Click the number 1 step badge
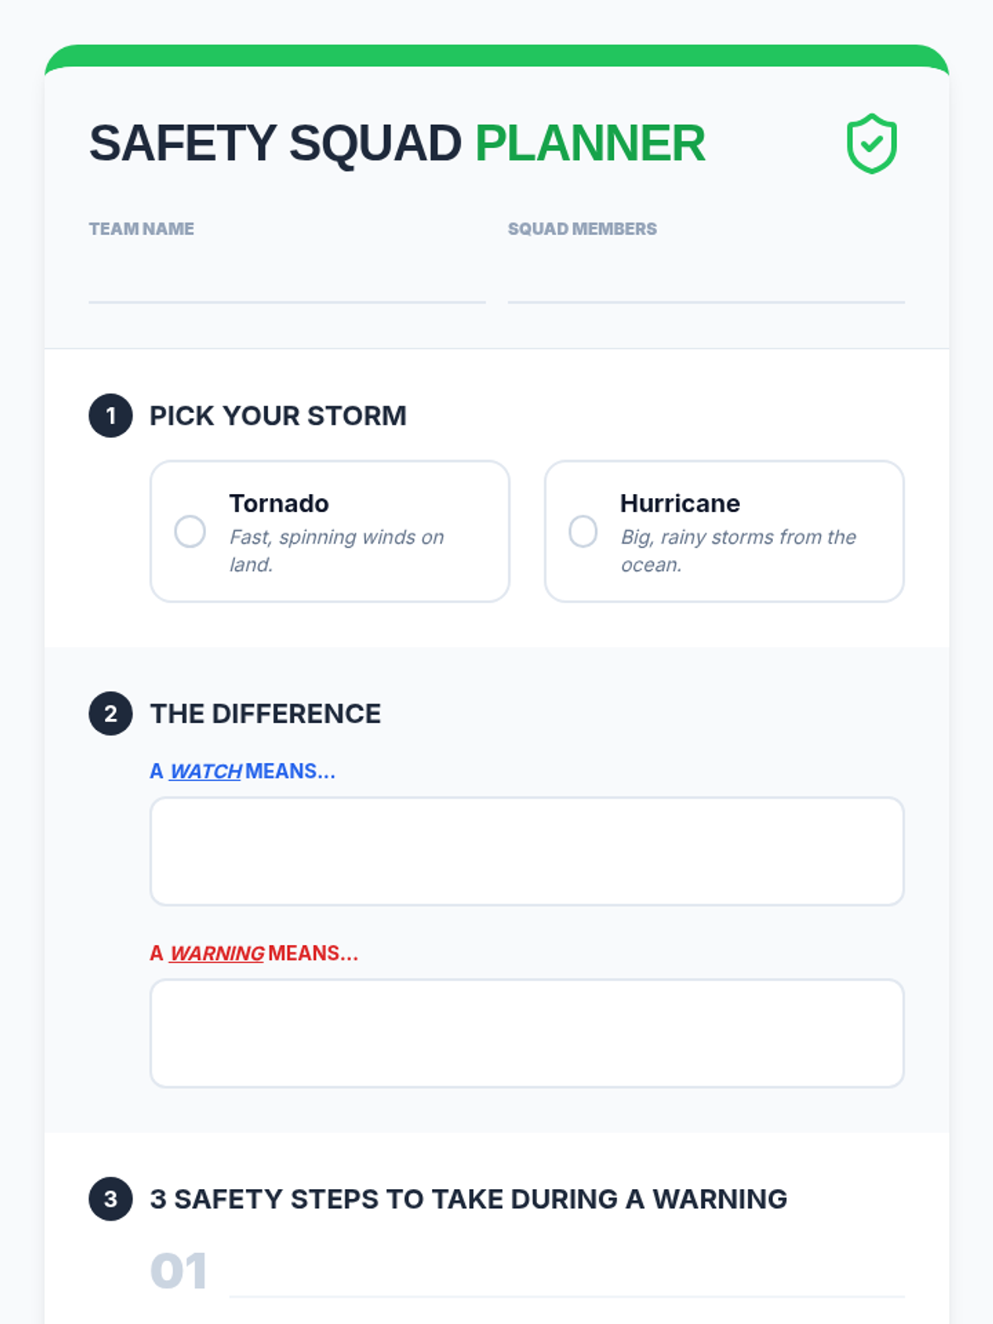 tap(111, 415)
